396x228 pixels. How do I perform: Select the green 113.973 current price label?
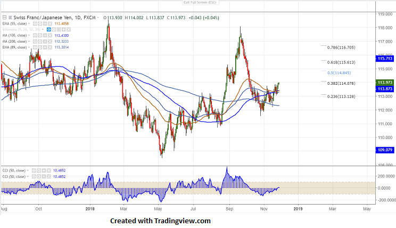point(385,83)
